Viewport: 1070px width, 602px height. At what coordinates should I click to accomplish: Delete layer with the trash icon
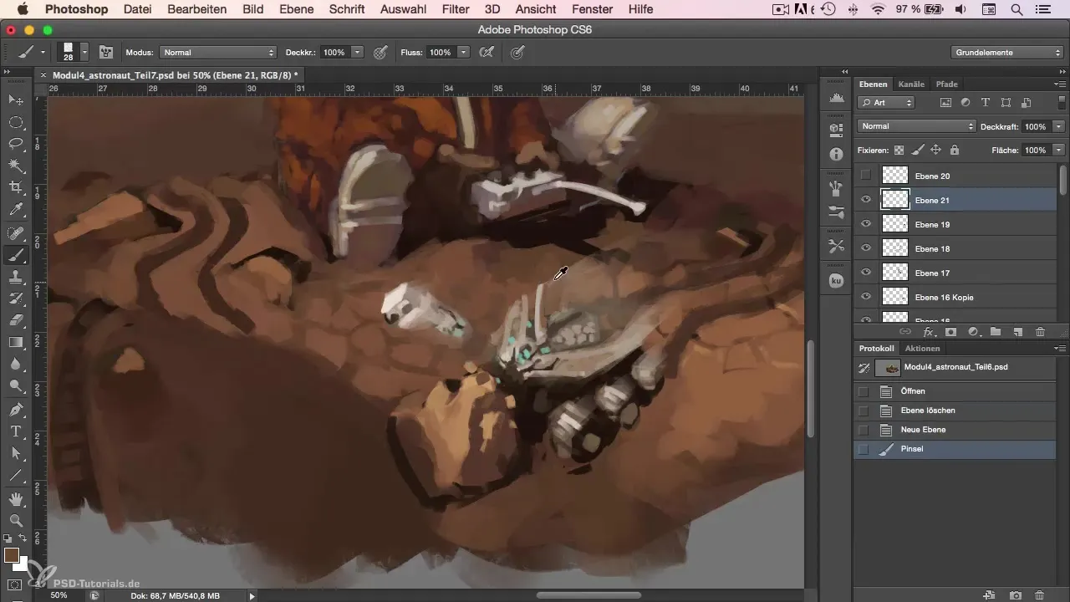(1040, 332)
